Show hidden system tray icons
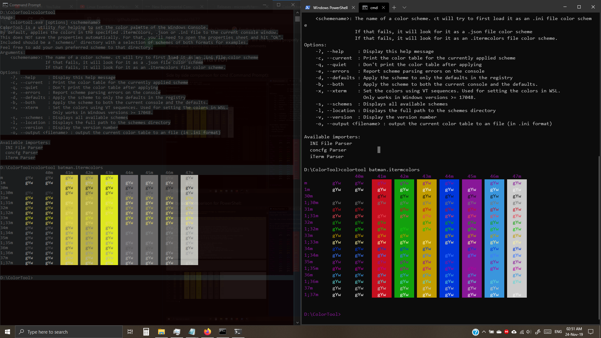 click(x=484, y=332)
